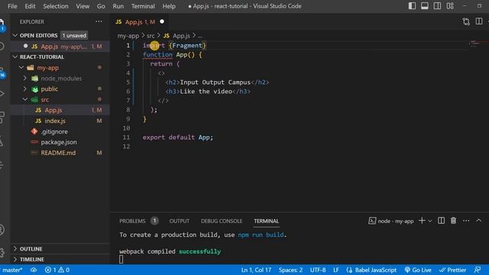Open the Help menu
This screenshot has height=275, width=489.
pos(169,6)
